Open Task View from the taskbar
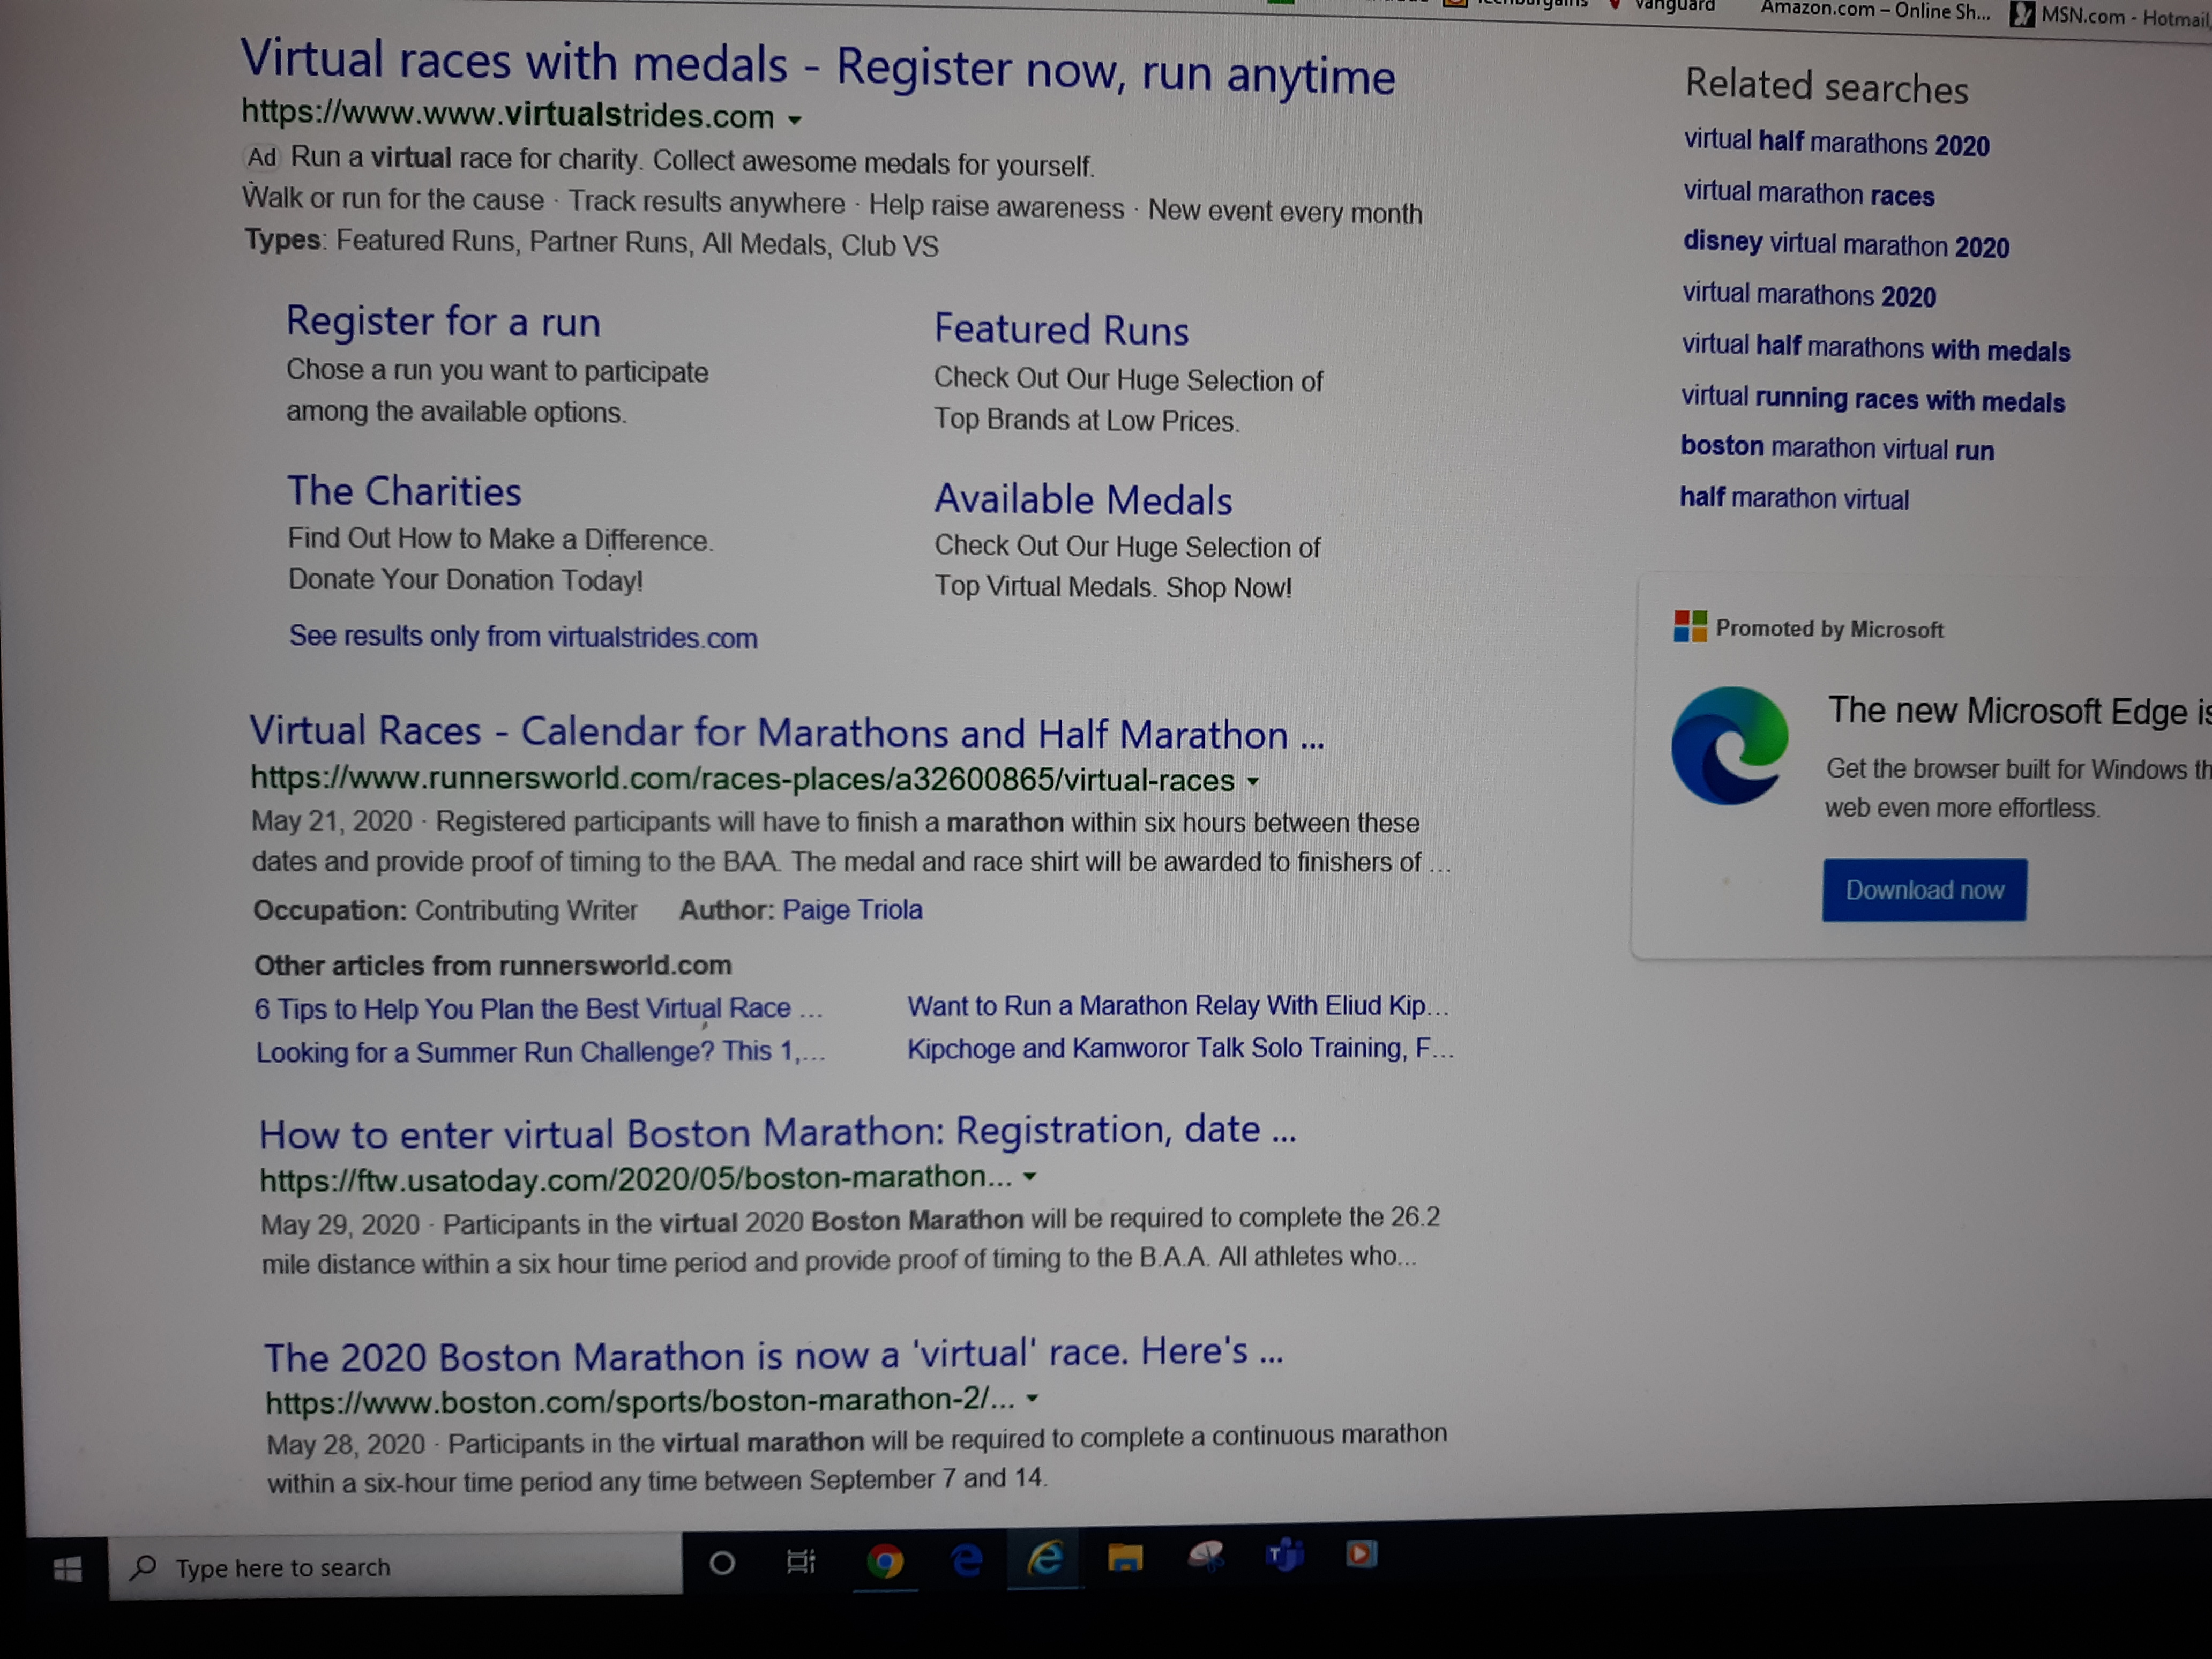The height and width of the screenshot is (1659, 2212). tap(801, 1561)
